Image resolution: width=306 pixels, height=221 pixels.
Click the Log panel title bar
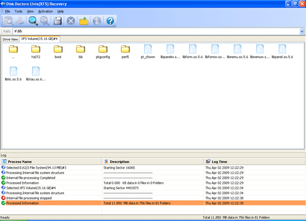153,155
